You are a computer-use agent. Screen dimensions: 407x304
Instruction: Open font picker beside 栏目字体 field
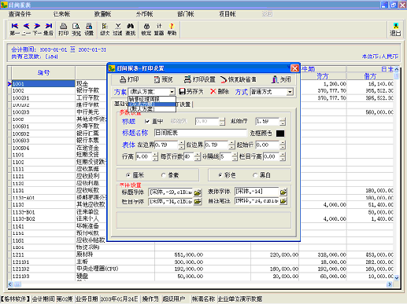(198, 202)
